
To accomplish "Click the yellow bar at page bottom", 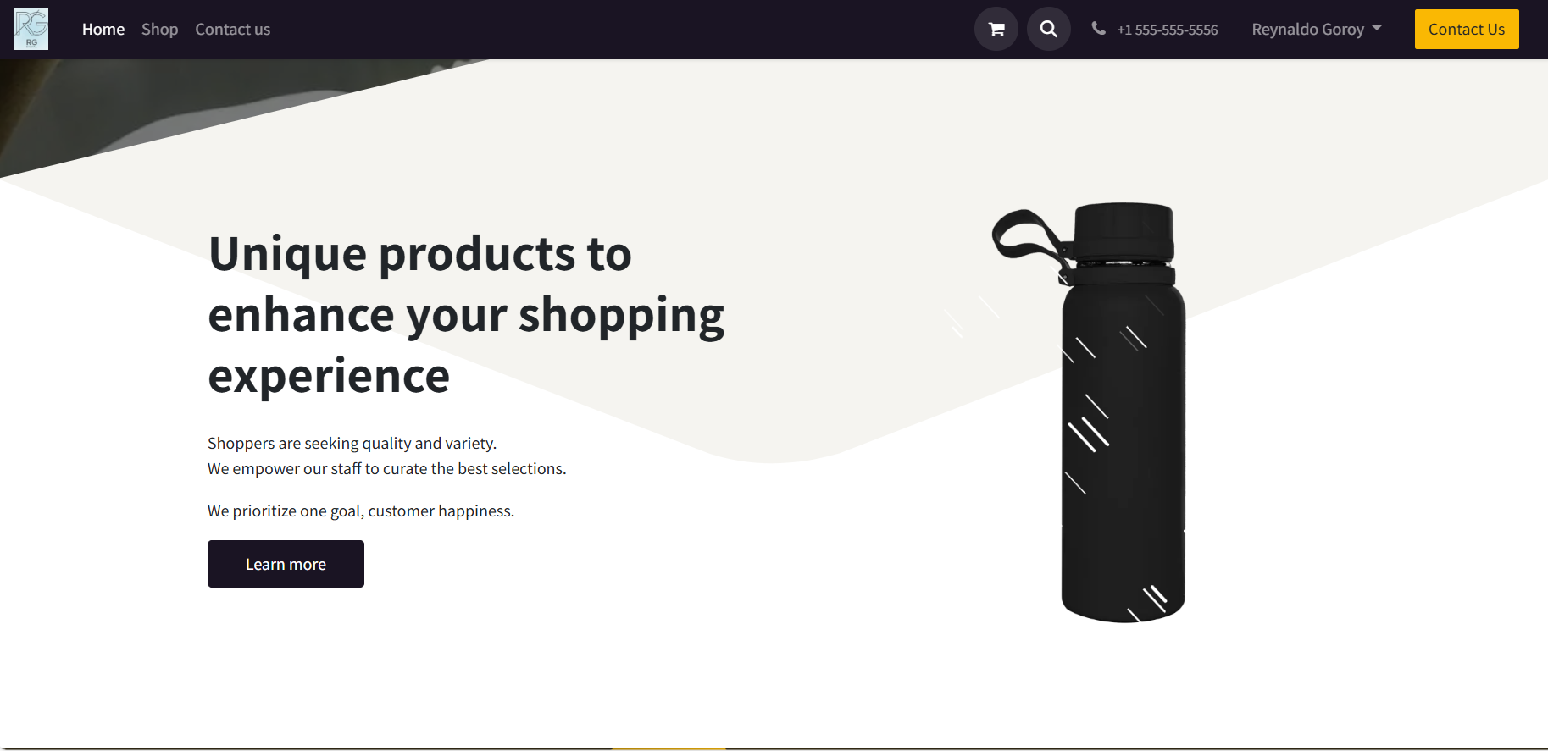I will click(x=669, y=748).
